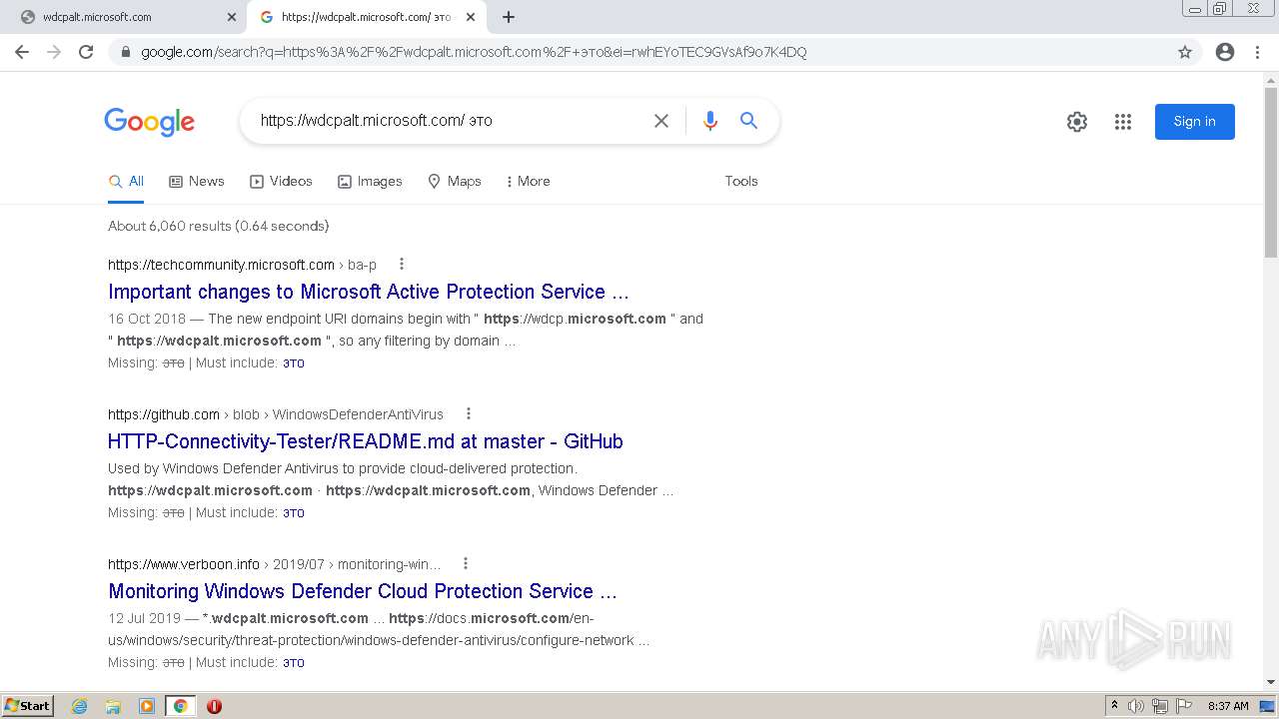Click the techcommunity.microsoft.com result URL
This screenshot has width=1279, height=719.
[221, 265]
